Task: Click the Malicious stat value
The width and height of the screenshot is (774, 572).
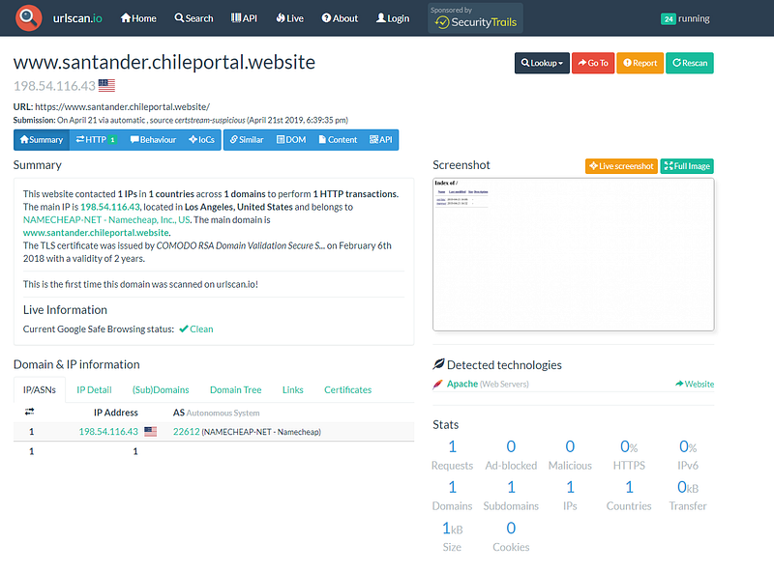Action: (x=570, y=446)
